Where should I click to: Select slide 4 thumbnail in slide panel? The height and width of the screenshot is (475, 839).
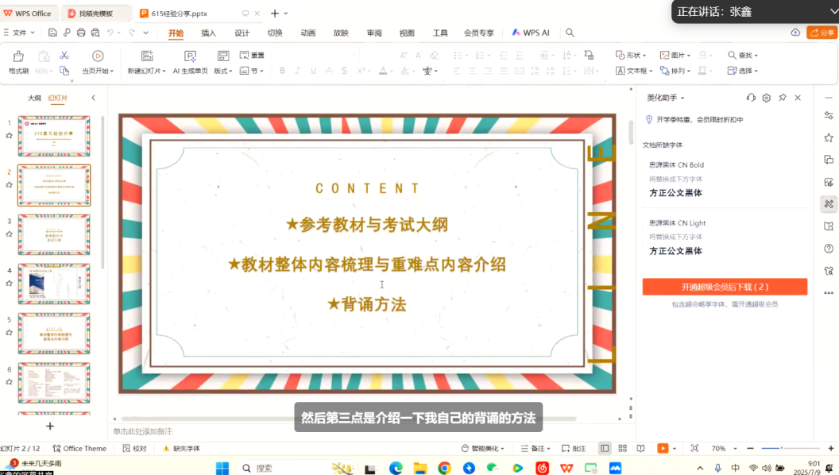pyautogui.click(x=54, y=284)
